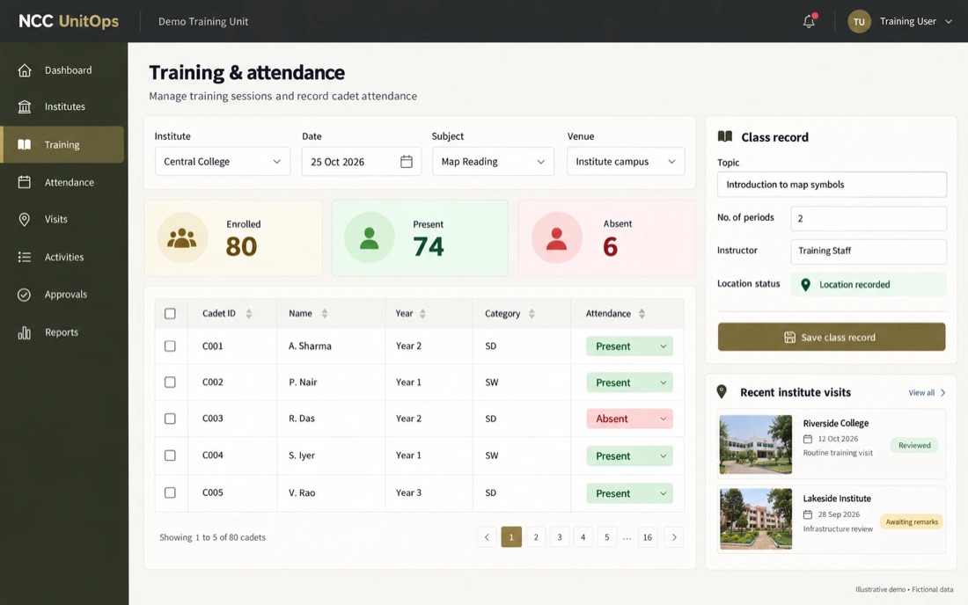This screenshot has height=605, width=968.
Task: Check the box for cadet C004
Action: click(x=170, y=456)
